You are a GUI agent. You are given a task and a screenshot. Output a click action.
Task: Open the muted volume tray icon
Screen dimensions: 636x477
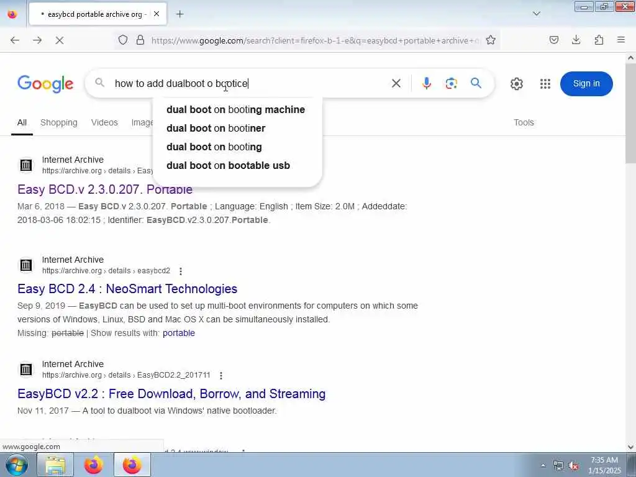pos(573,466)
